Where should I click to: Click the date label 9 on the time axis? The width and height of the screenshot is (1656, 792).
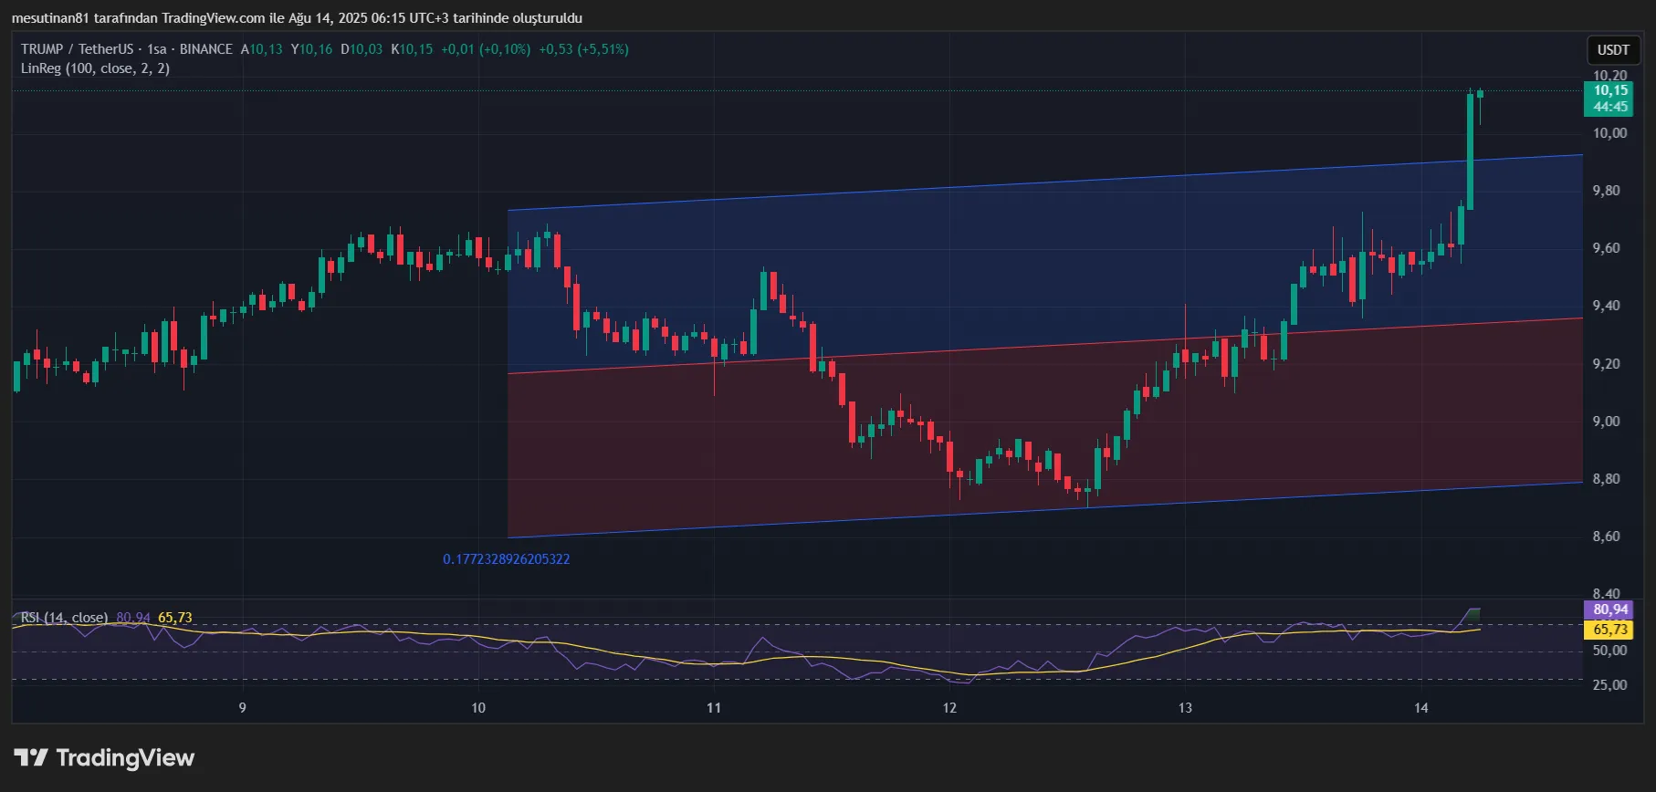242,708
